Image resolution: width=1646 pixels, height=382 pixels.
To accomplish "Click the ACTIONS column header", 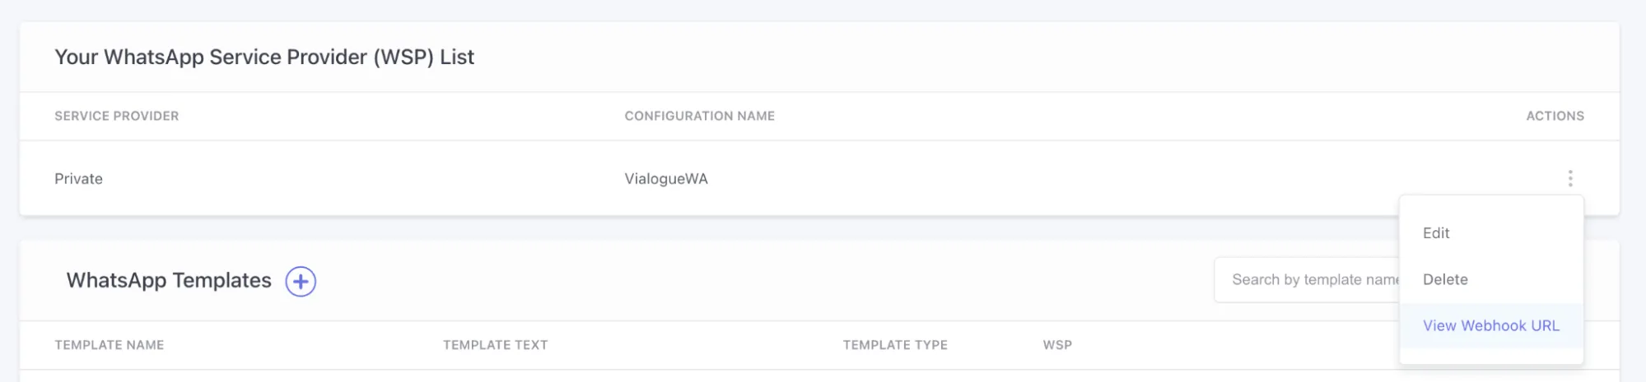I will (1555, 116).
